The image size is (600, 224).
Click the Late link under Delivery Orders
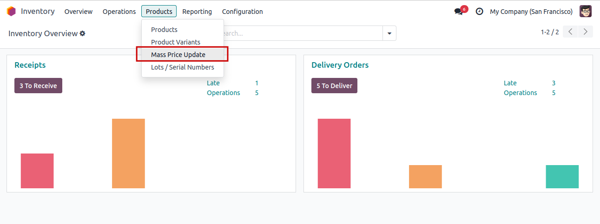510,83
